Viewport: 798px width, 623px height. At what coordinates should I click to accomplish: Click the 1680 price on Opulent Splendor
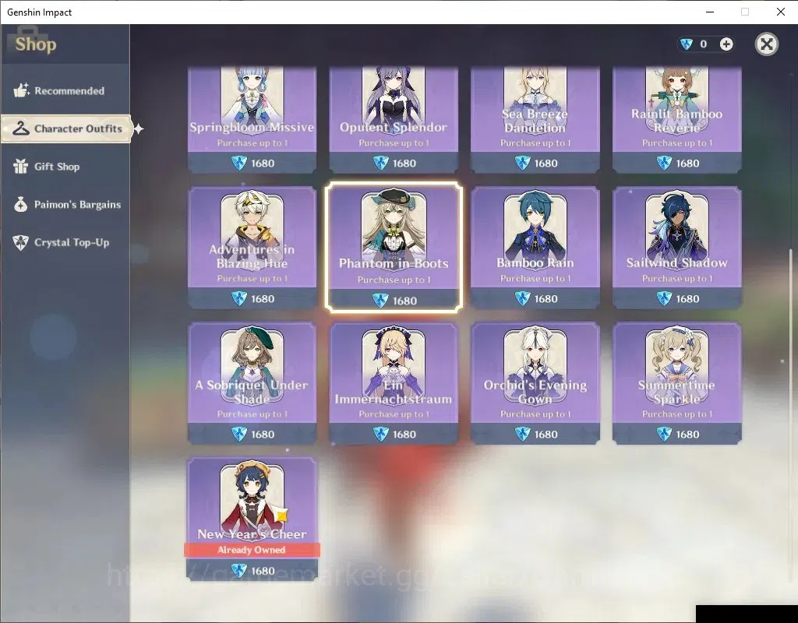click(404, 164)
